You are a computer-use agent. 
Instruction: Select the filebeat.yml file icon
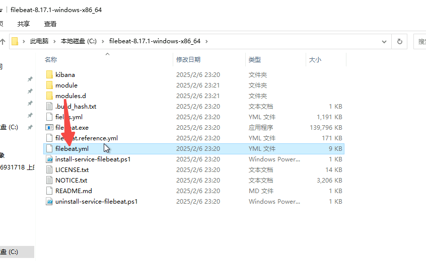pyautogui.click(x=49, y=149)
